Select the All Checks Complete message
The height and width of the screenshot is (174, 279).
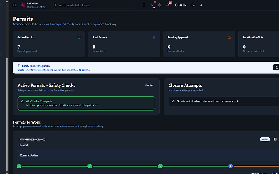click(x=62, y=105)
